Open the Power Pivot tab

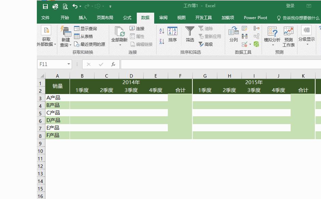[255, 17]
